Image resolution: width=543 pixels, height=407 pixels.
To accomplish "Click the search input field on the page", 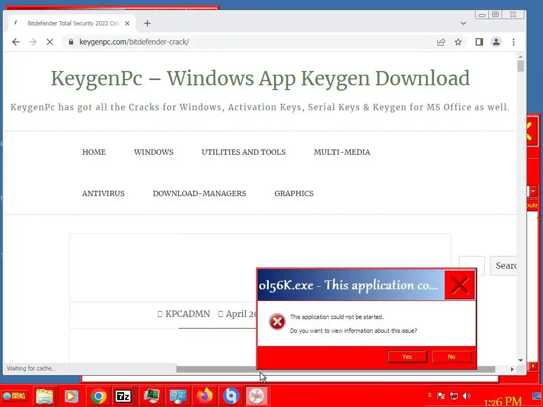I will 471,266.
